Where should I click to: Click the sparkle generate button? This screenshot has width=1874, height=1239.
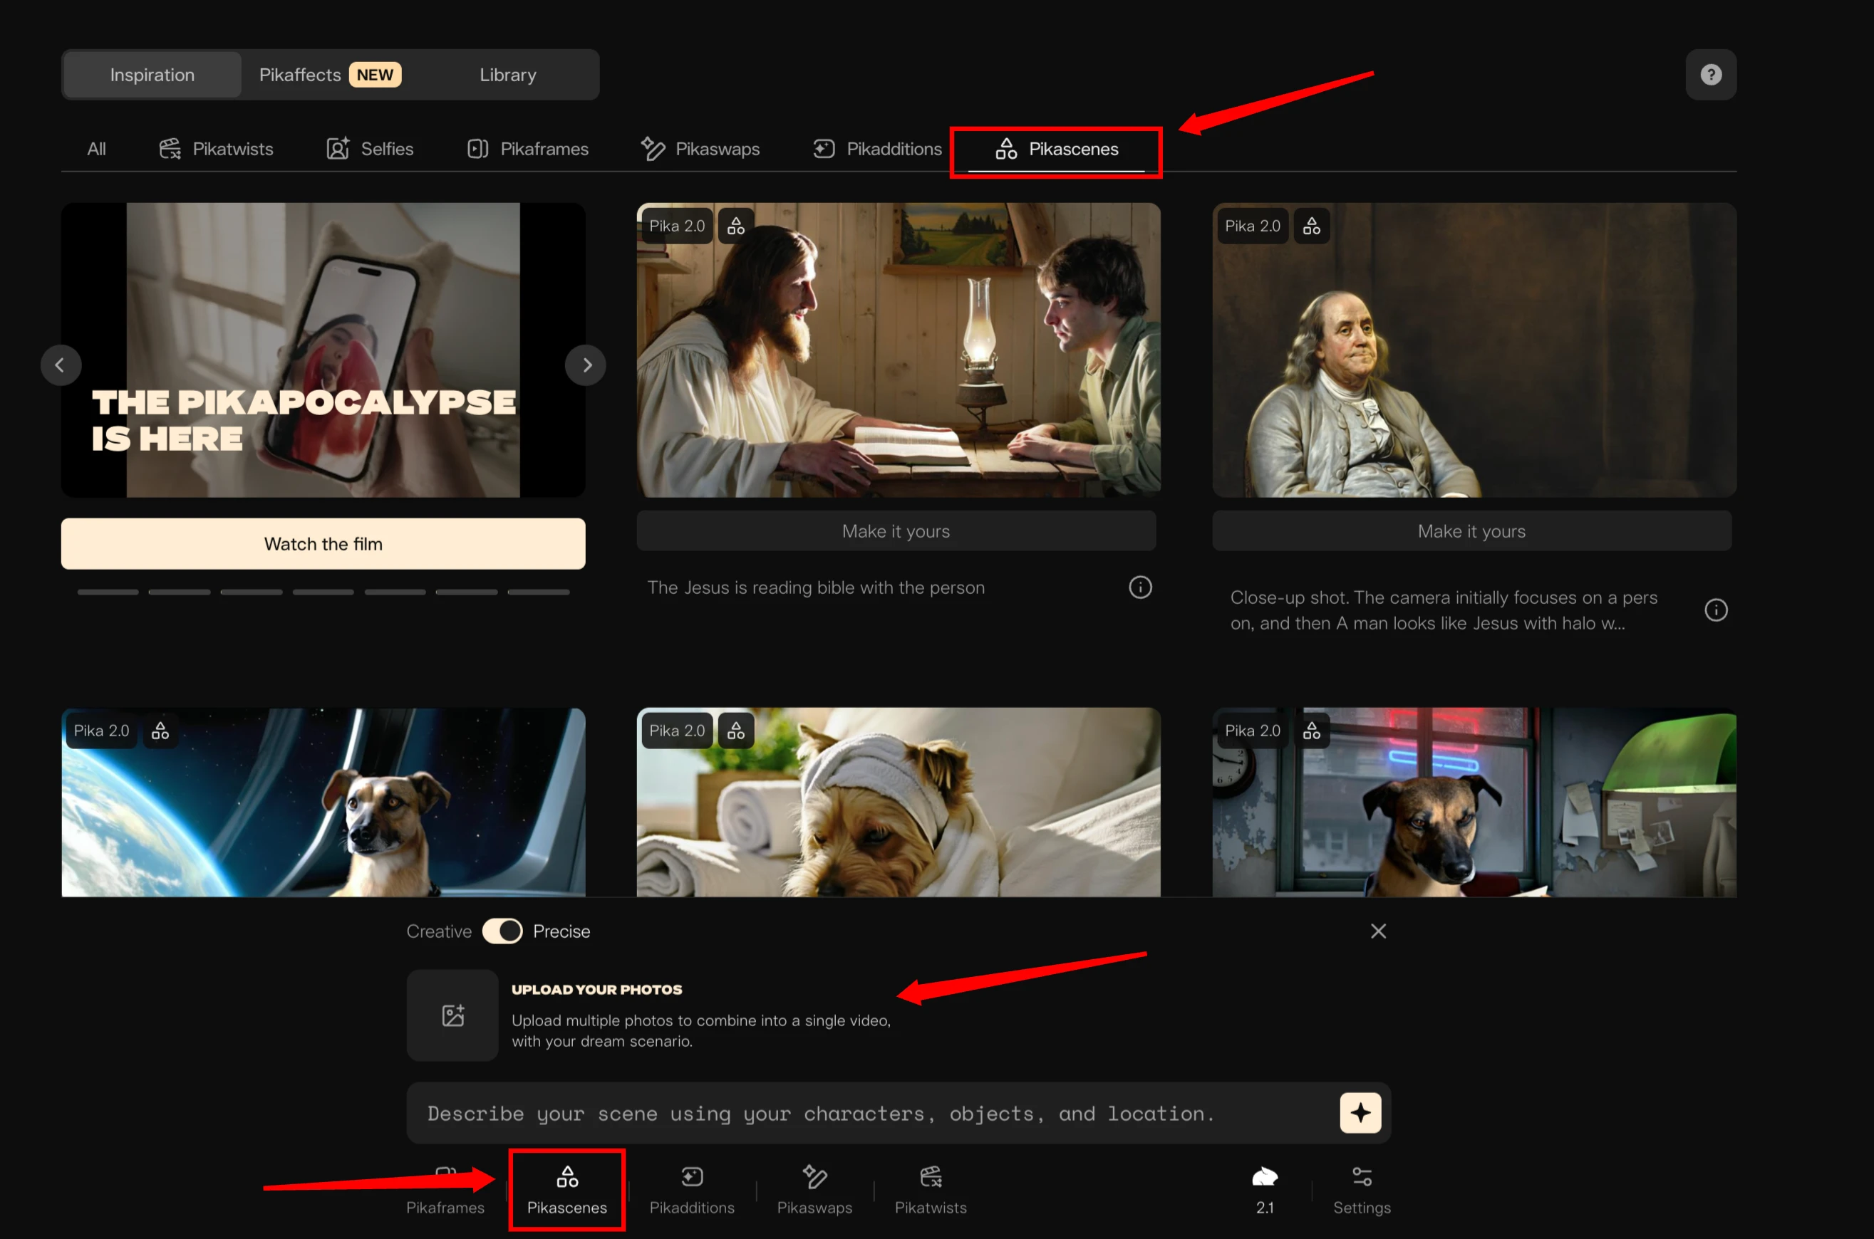[x=1360, y=1112]
